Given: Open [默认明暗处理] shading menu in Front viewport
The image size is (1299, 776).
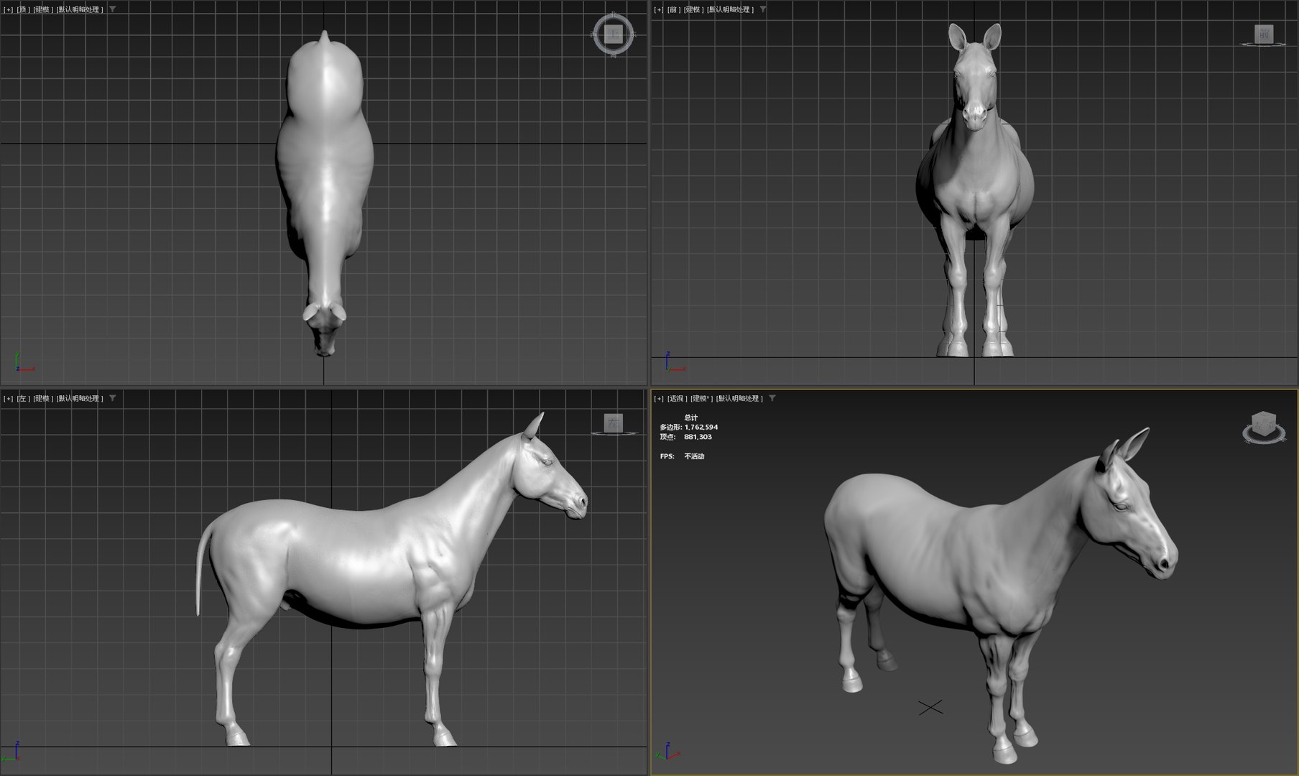Looking at the screenshot, I should tap(731, 9).
